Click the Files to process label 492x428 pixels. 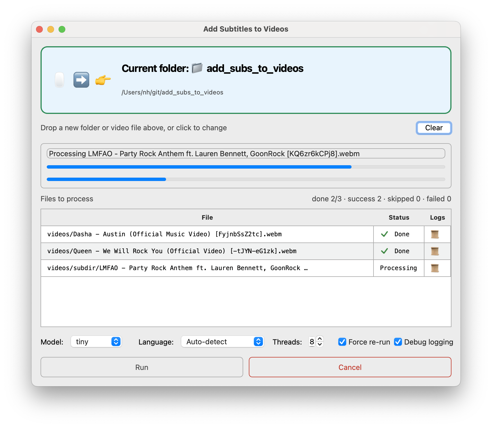(x=67, y=199)
